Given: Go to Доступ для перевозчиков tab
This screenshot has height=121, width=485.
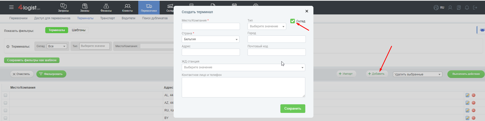Looking at the screenshot, I should (52, 18).
